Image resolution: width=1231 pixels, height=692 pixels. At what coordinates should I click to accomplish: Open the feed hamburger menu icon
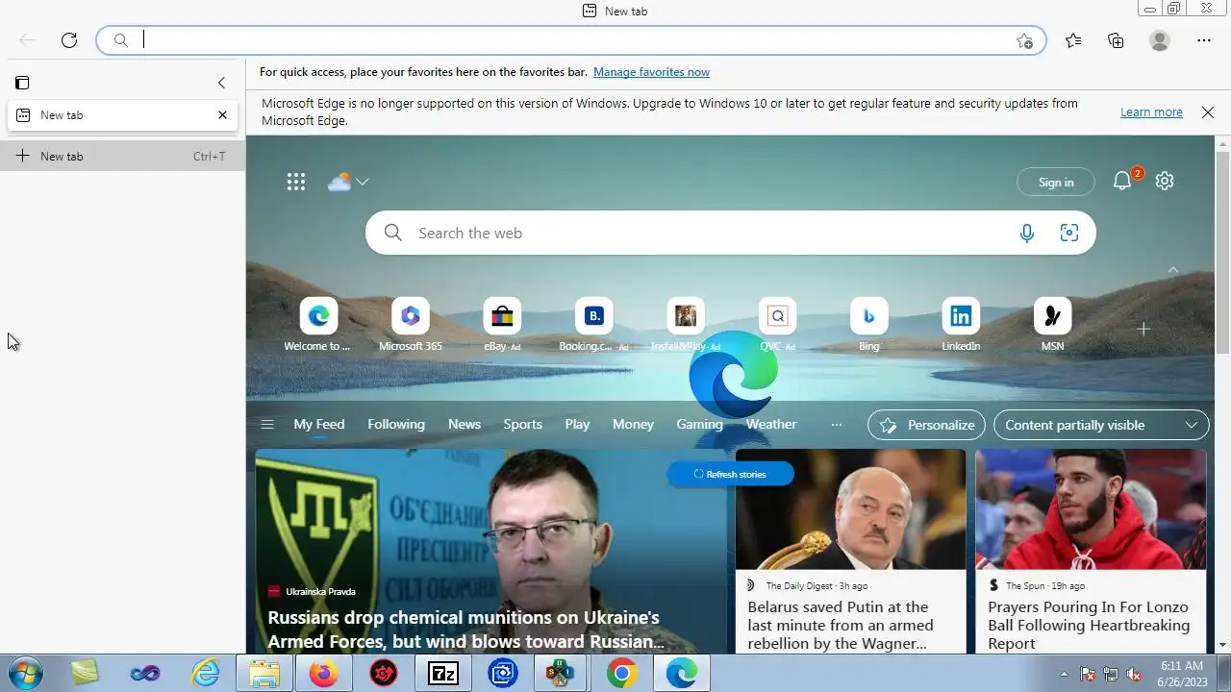coord(267,424)
